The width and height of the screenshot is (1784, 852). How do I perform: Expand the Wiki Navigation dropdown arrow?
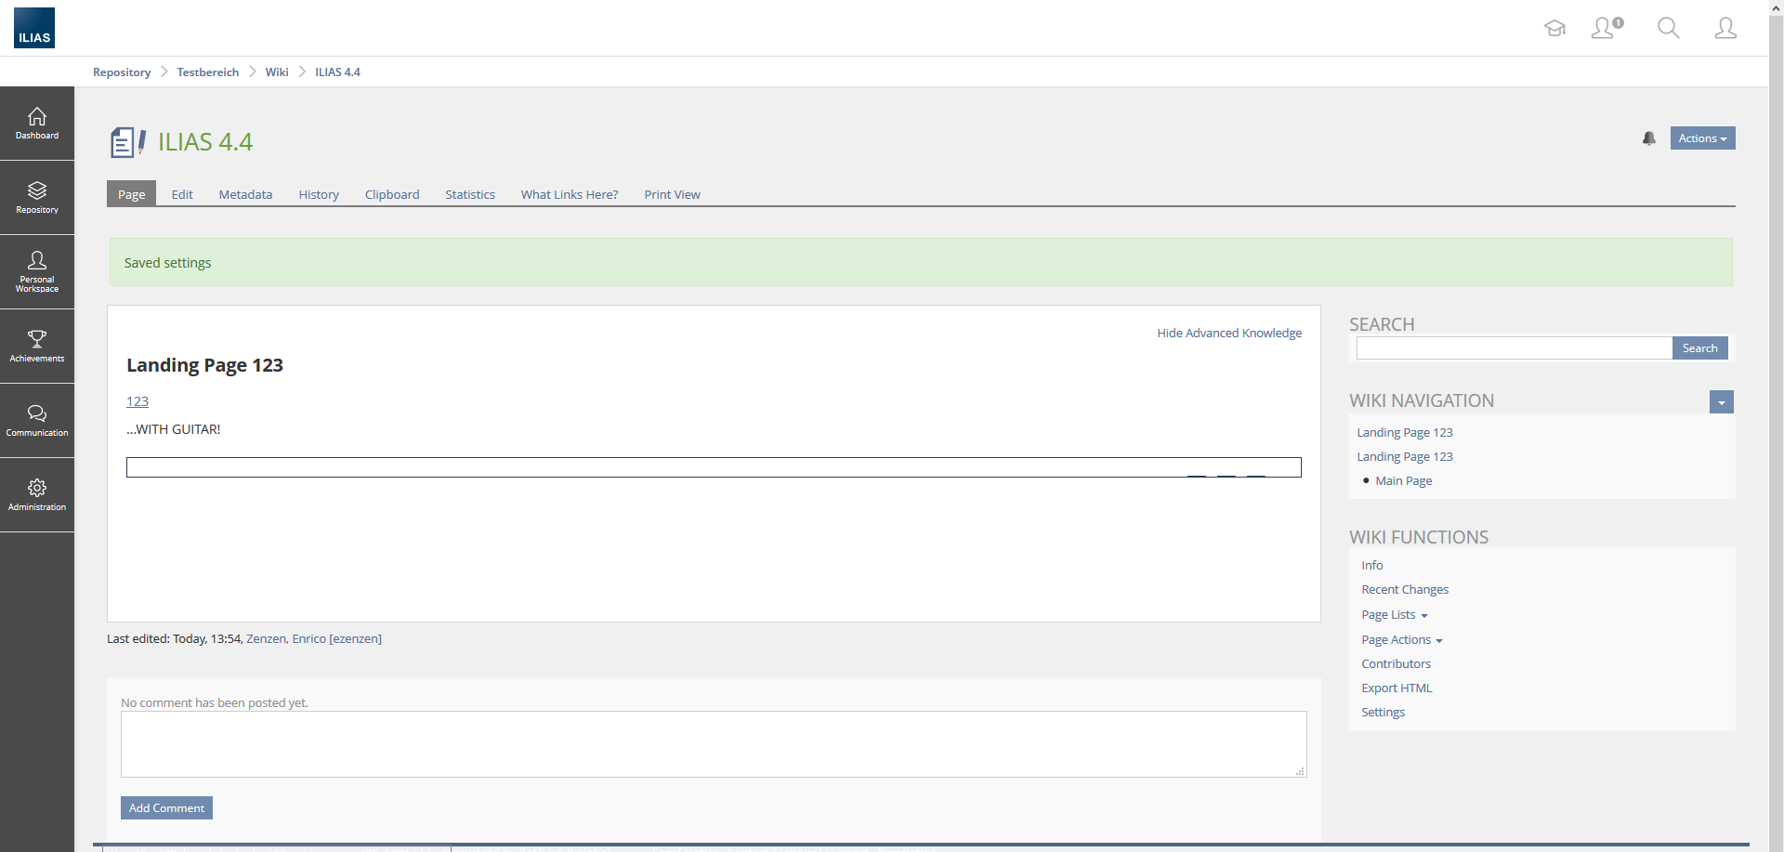coord(1721,402)
